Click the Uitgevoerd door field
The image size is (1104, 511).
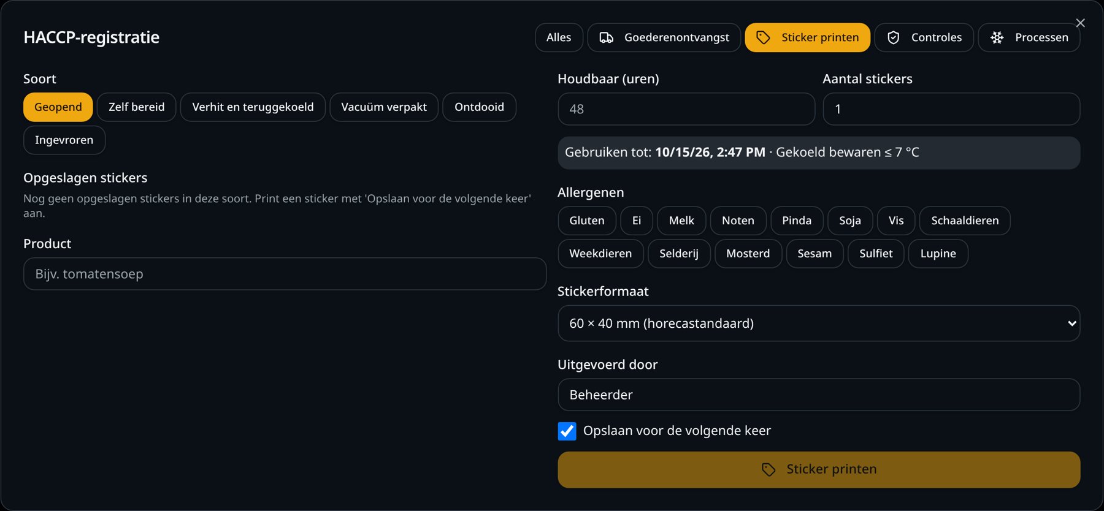click(819, 395)
